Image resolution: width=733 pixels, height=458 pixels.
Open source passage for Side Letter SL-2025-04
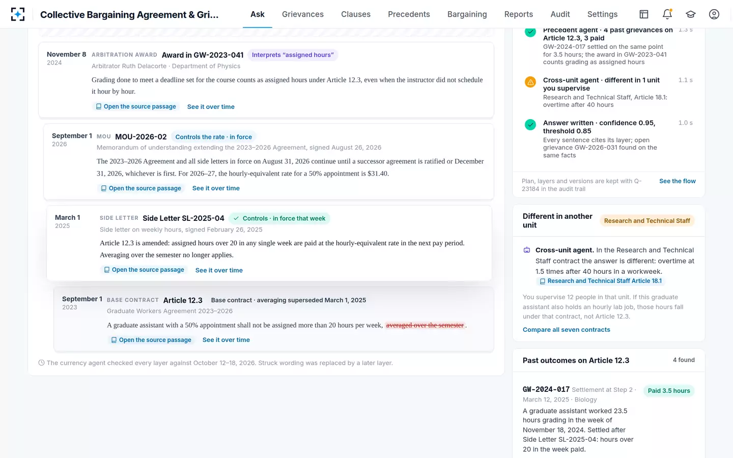[x=144, y=270]
